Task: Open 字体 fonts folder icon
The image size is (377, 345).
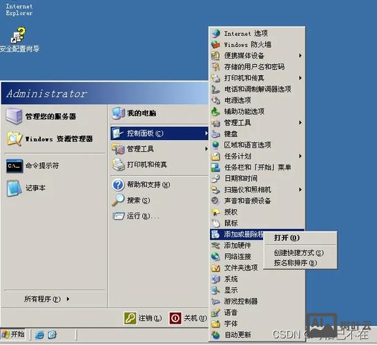Action: tap(215, 324)
